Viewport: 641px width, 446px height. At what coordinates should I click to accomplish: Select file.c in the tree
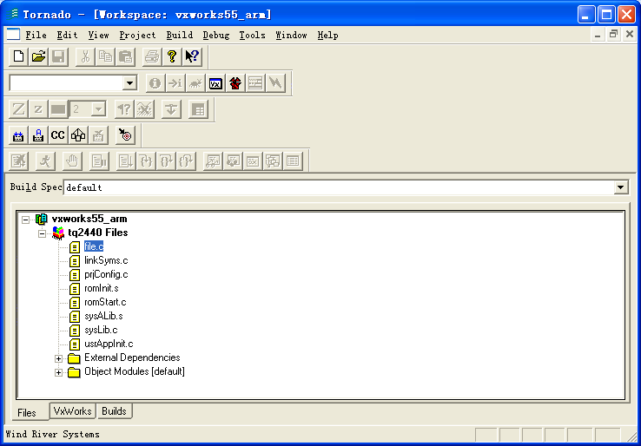[94, 246]
